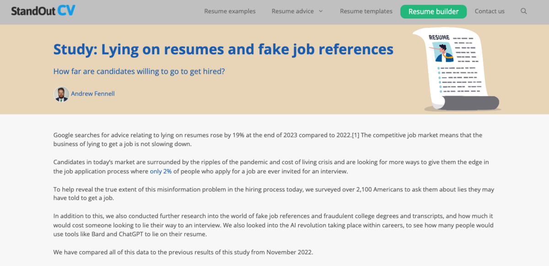Open the search magnifier icon
This screenshot has width=549, height=266.
pyautogui.click(x=524, y=11)
